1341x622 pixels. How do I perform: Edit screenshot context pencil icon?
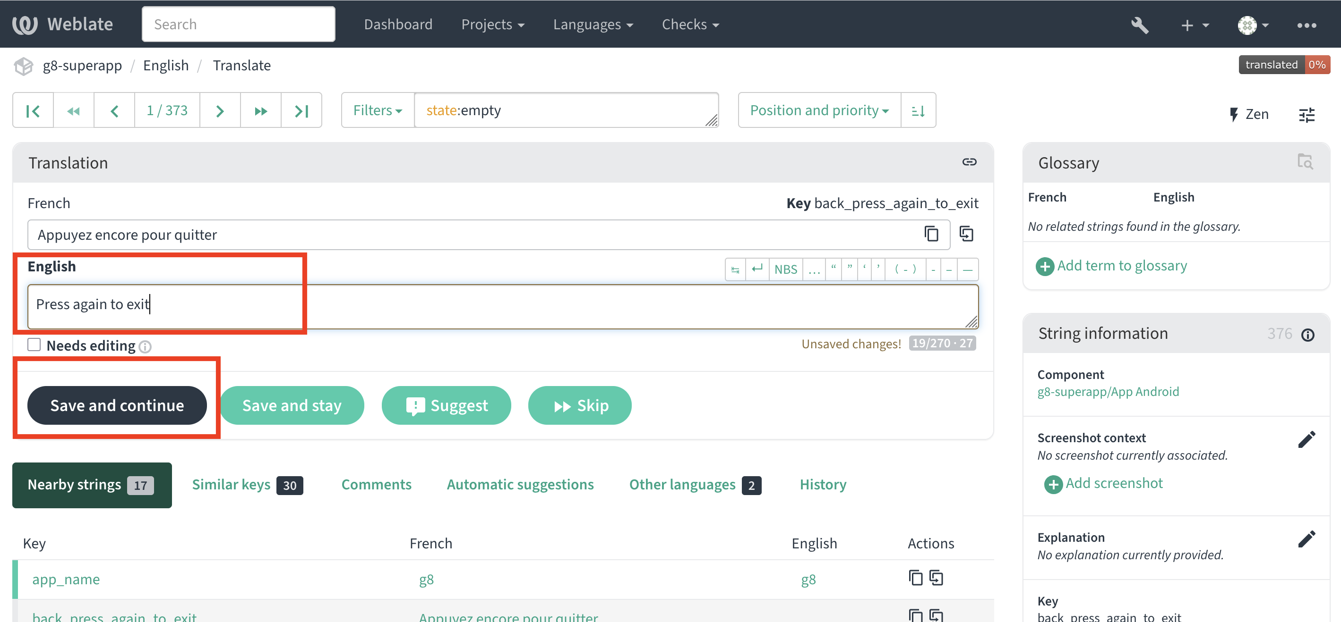click(x=1306, y=439)
